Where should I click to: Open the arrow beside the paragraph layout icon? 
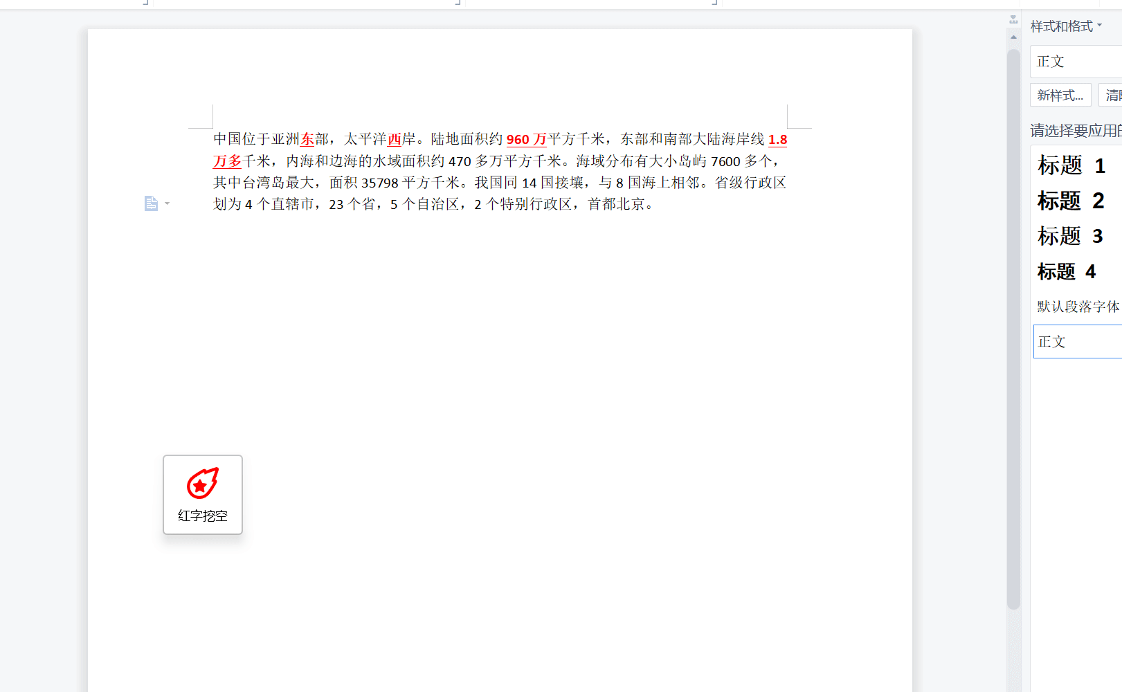168,203
